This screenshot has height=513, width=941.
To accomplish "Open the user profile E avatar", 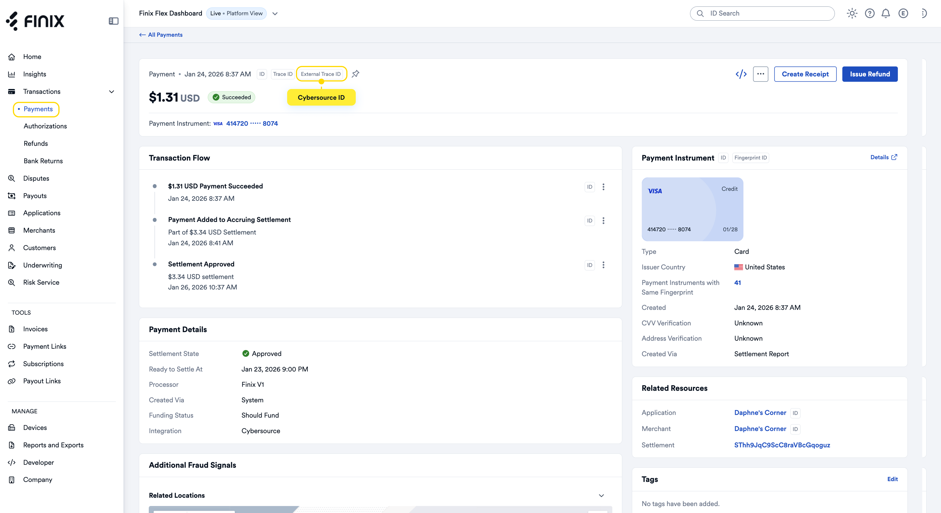I will coord(903,13).
